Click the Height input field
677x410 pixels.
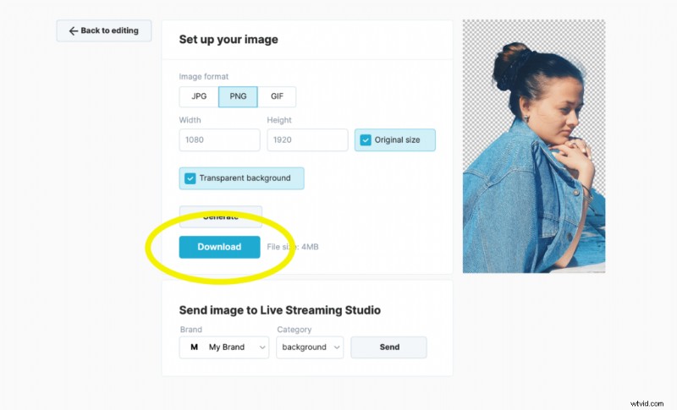click(307, 139)
